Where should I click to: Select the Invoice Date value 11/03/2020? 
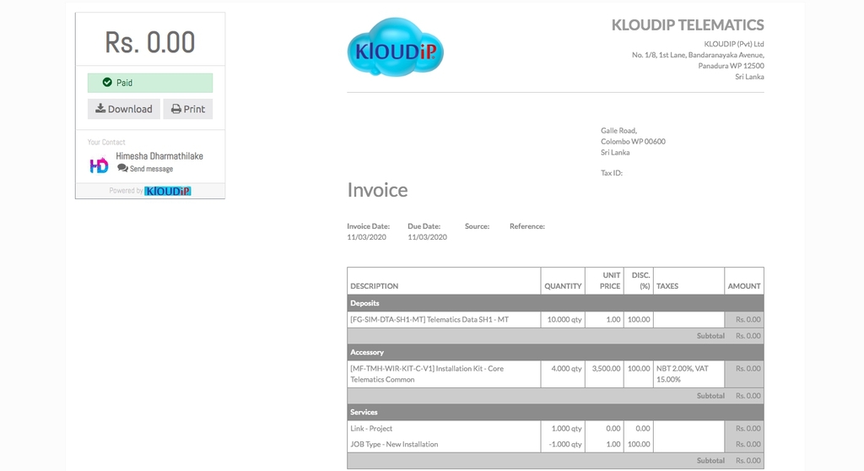click(x=366, y=237)
